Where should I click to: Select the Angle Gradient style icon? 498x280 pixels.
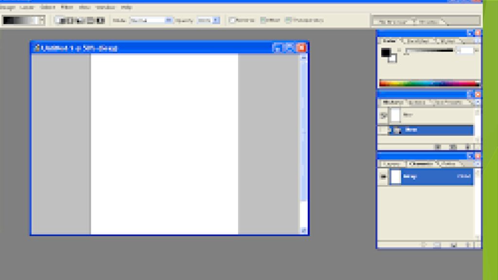click(x=80, y=20)
